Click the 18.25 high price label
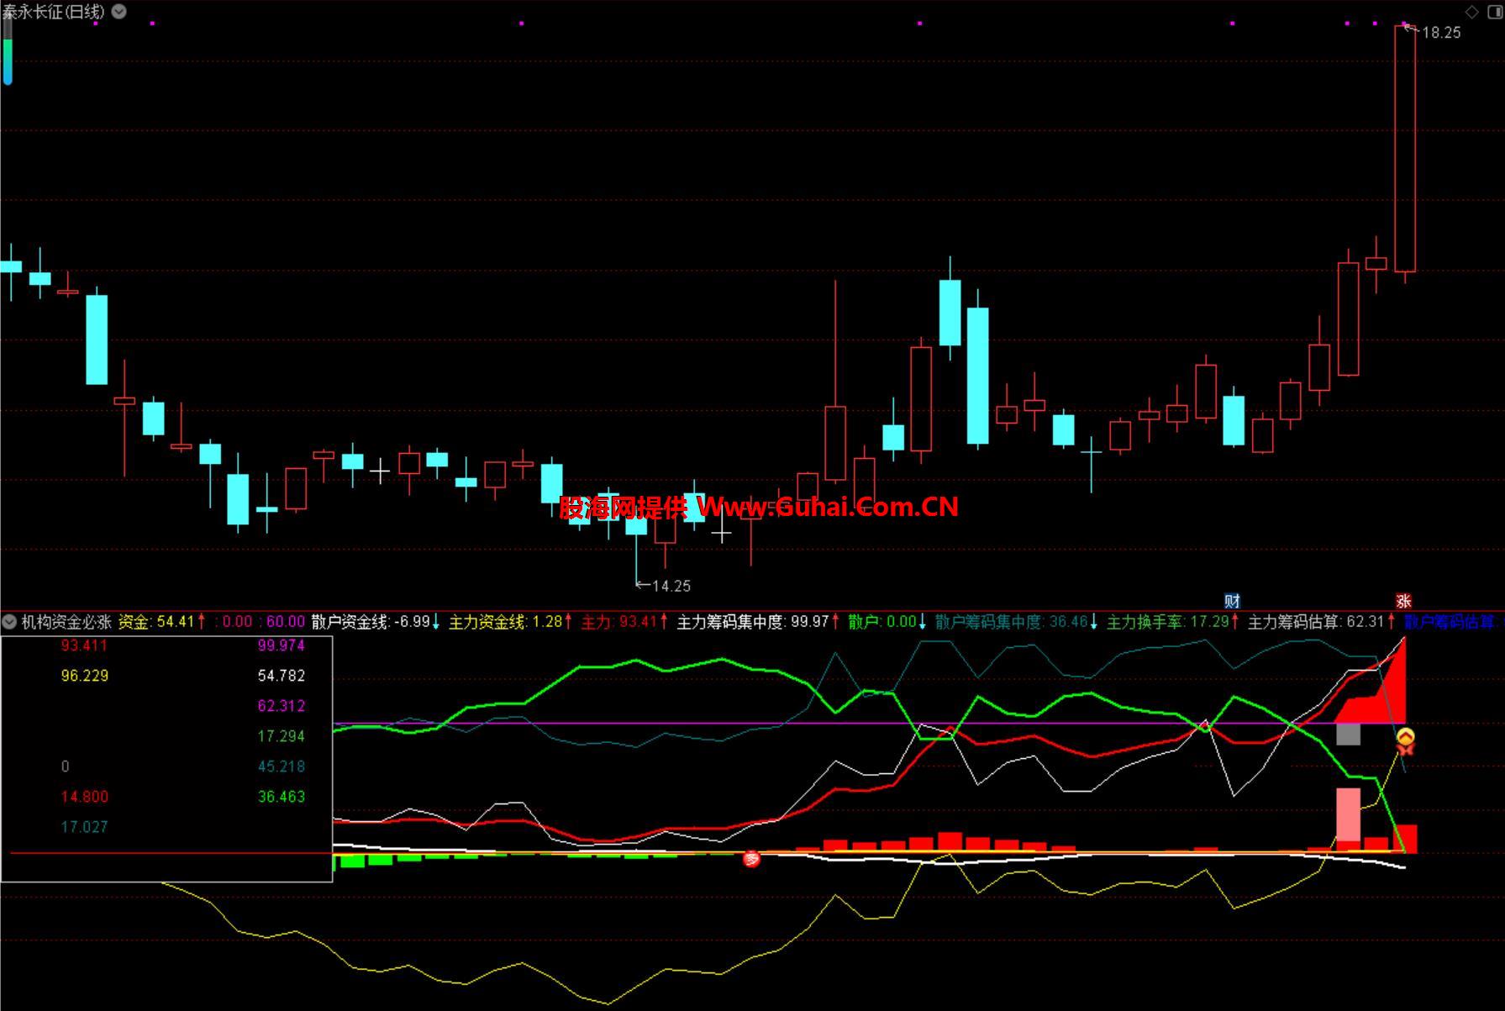Viewport: 1505px width, 1011px height. [1441, 33]
